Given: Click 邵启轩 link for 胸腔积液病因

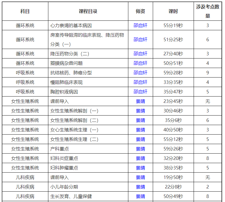Looking at the screenshot, I should 140,92.
